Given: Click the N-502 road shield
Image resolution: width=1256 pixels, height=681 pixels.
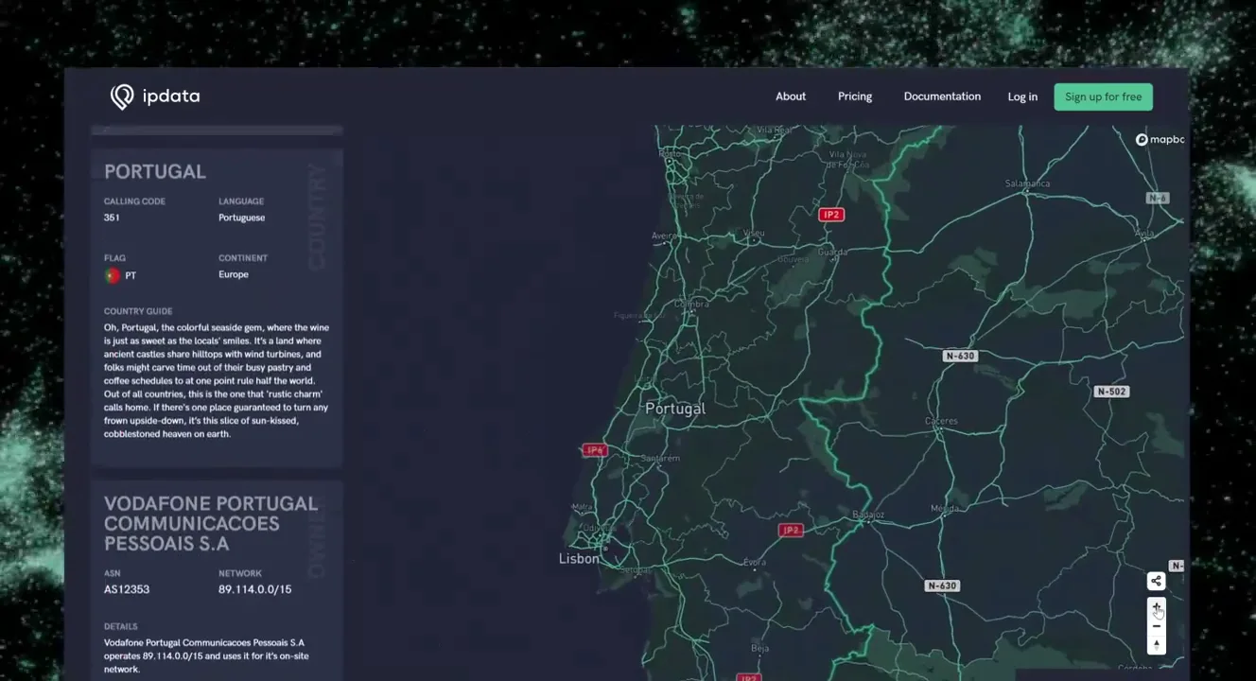Looking at the screenshot, I should pos(1111,392).
